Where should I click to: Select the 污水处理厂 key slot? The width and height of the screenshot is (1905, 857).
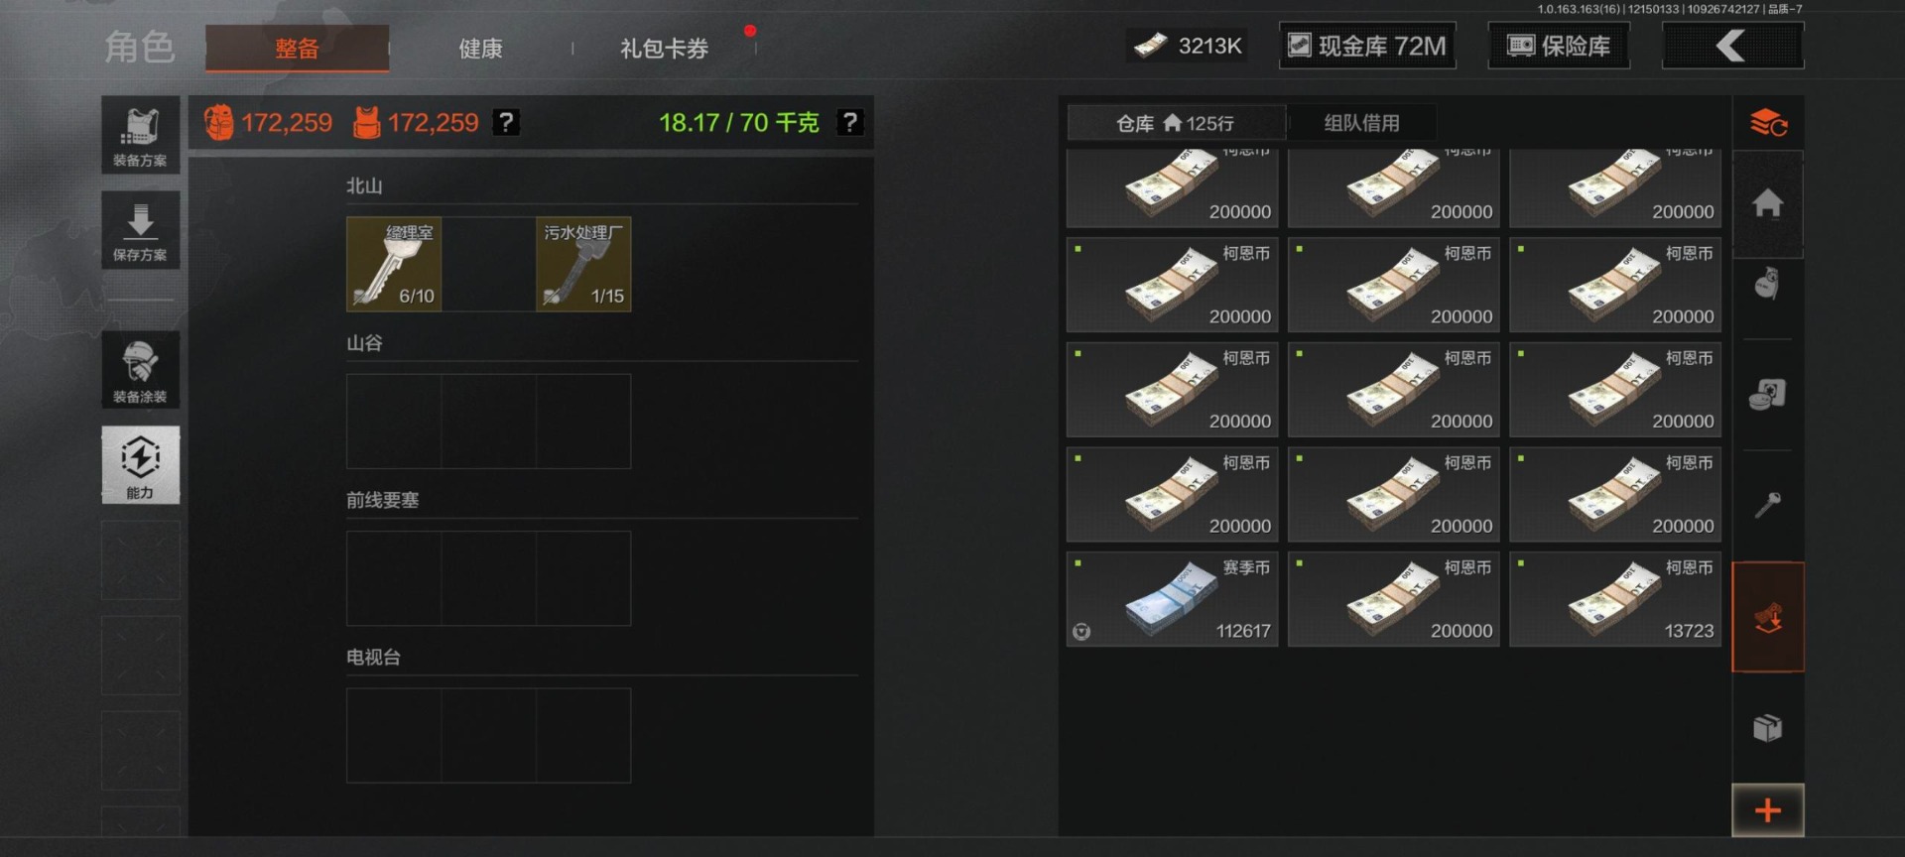pyautogui.click(x=583, y=264)
